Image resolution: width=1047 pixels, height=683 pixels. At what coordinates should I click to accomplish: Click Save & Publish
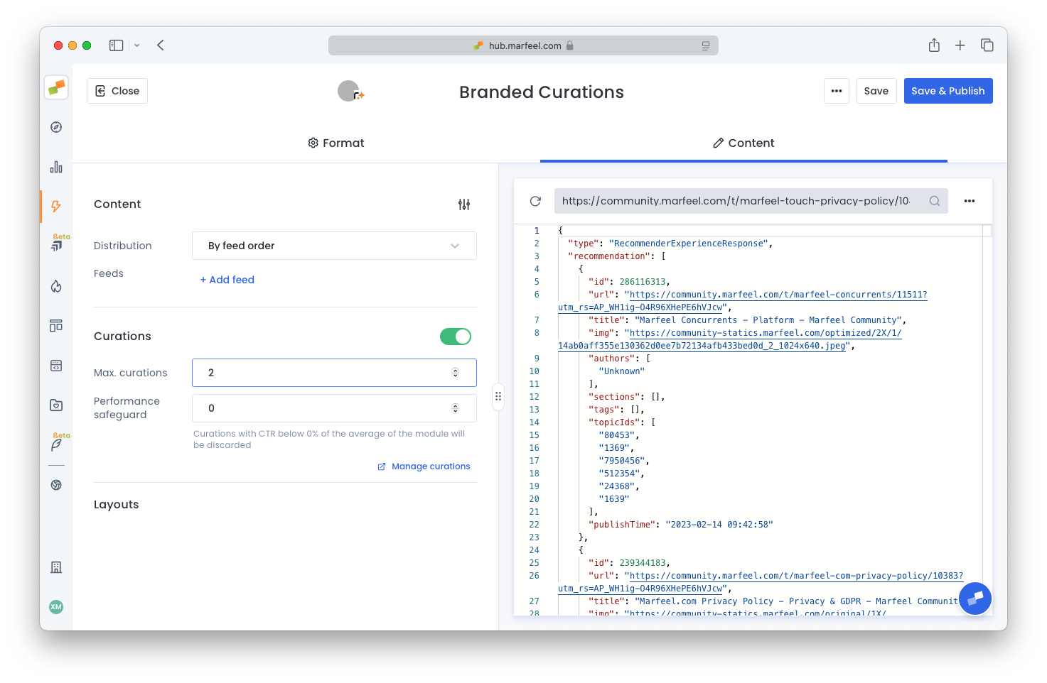coord(948,91)
